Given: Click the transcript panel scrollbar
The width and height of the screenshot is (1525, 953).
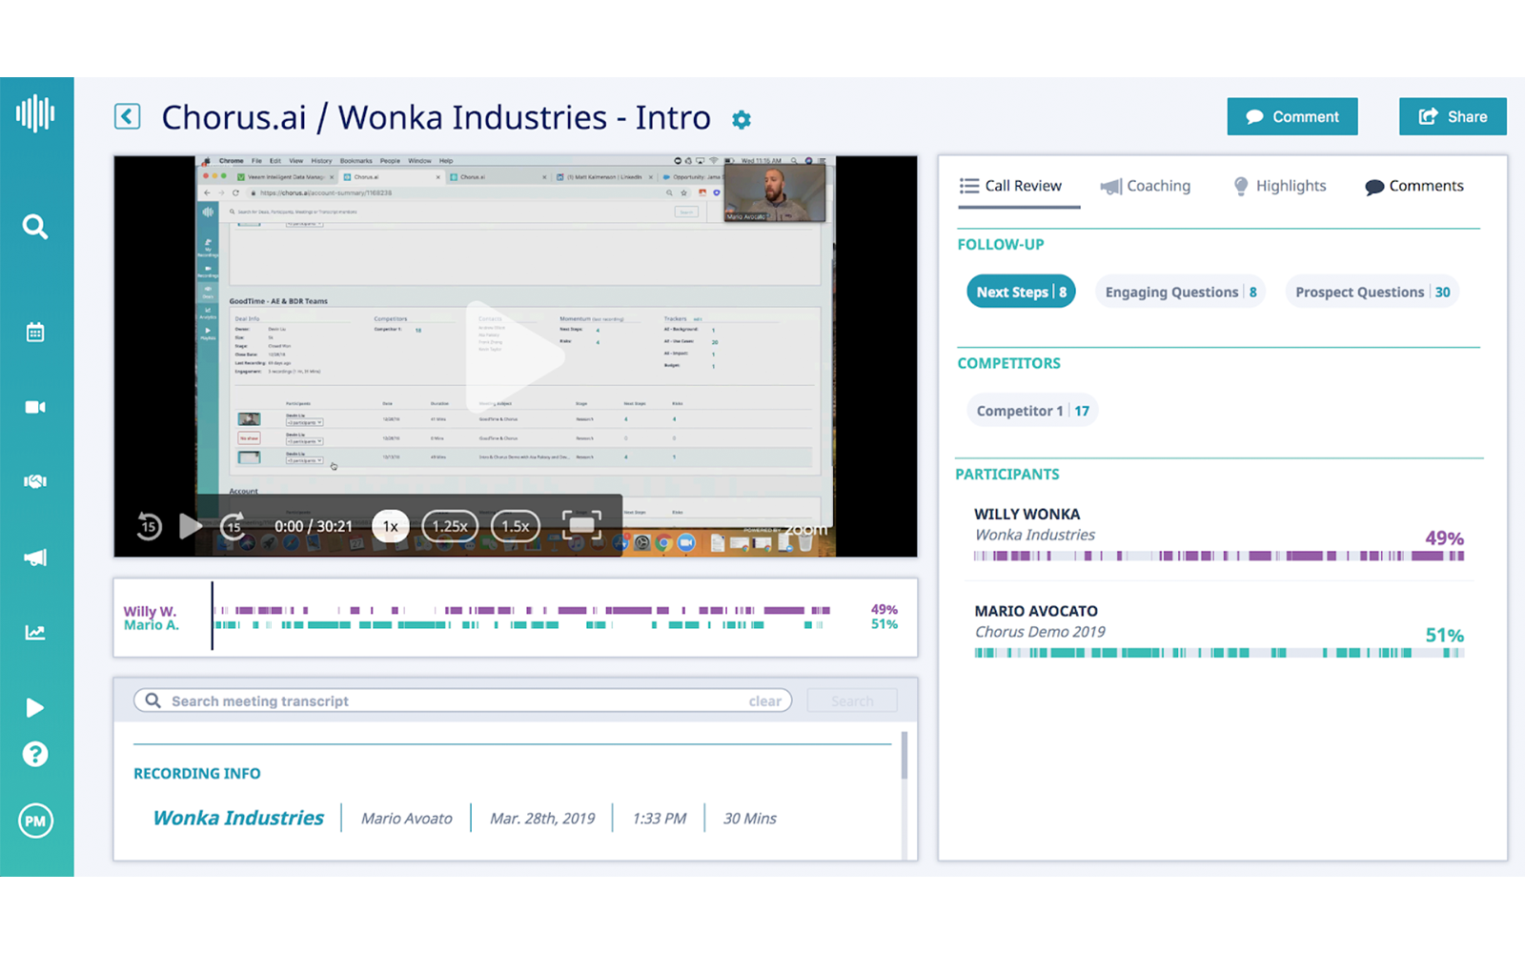Looking at the screenshot, I should (x=905, y=757).
